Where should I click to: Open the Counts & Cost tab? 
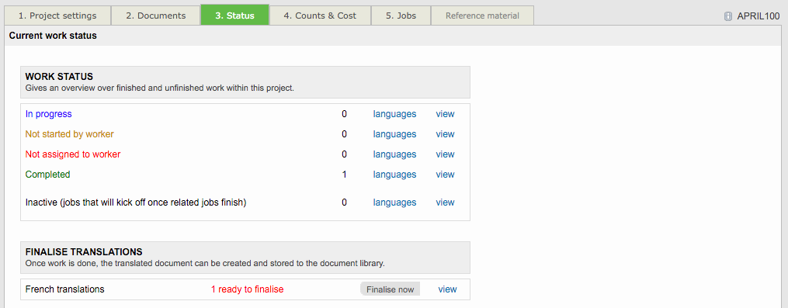320,15
